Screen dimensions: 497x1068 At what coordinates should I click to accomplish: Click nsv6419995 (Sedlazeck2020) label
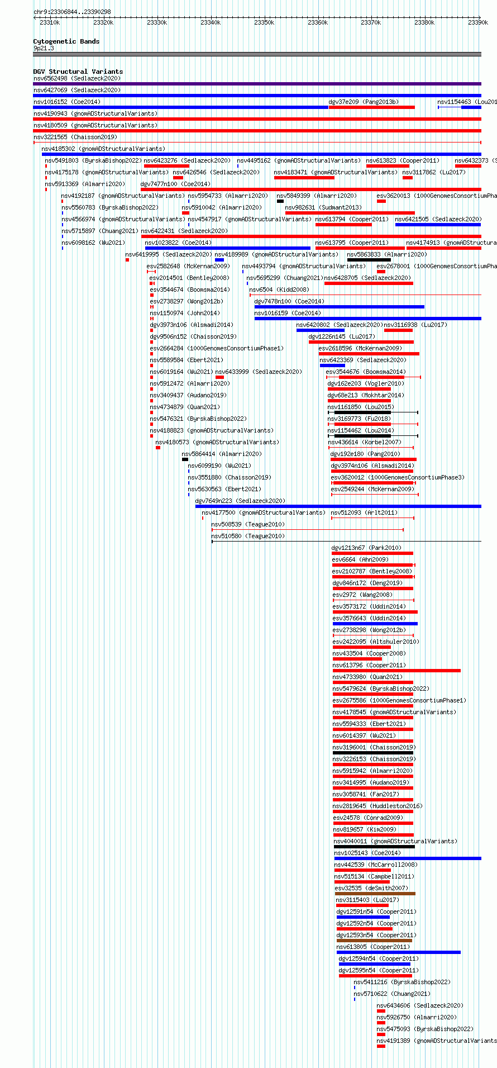pyautogui.click(x=169, y=254)
